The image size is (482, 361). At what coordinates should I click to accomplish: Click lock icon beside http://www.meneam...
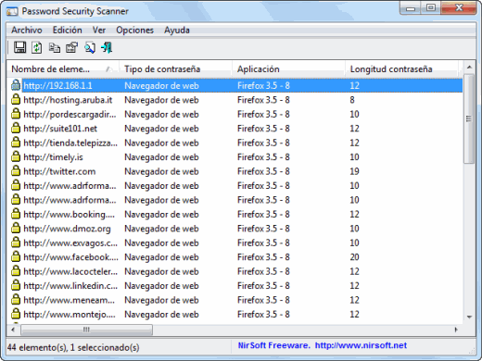16,300
